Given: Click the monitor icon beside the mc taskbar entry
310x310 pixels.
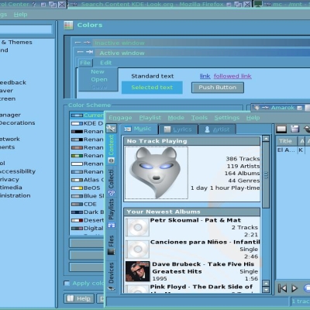Looking at the screenshot, I should (258, 4).
